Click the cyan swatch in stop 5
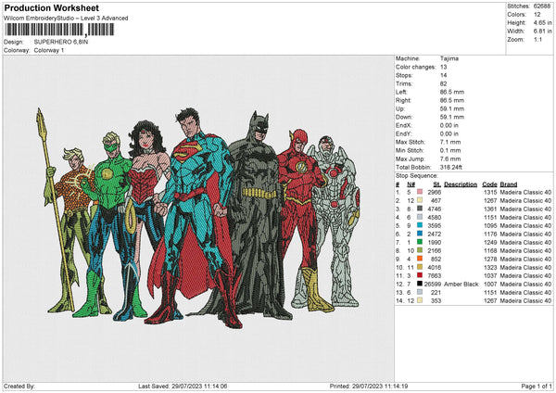This screenshot has height=393, width=556. [420, 225]
